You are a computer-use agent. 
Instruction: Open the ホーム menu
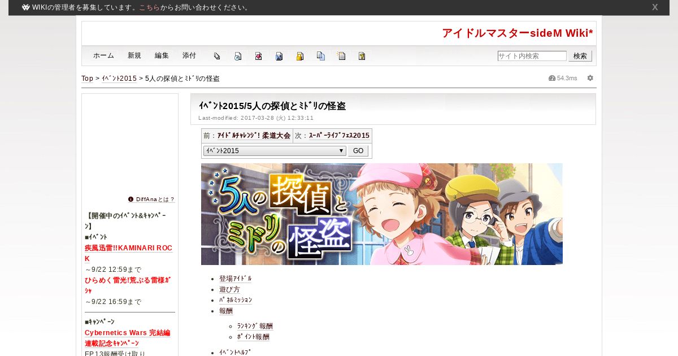(x=103, y=55)
